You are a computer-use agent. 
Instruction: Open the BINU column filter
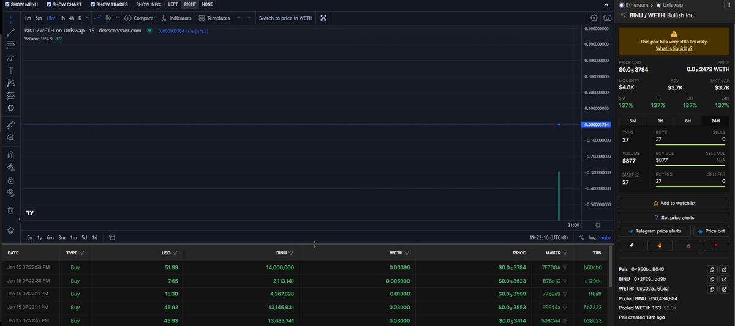(291, 253)
